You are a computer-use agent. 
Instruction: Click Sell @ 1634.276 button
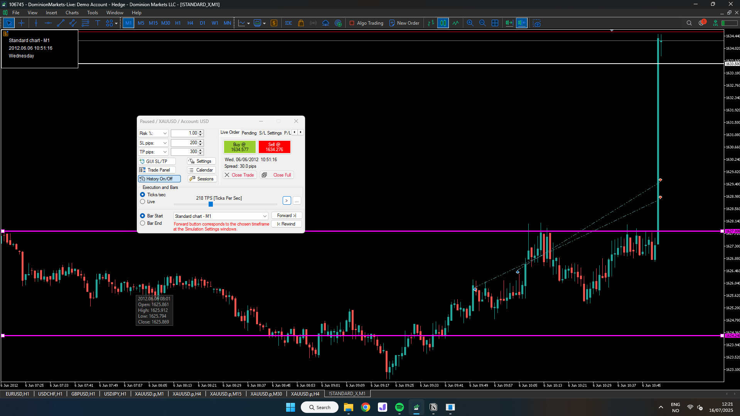pyautogui.click(x=274, y=147)
